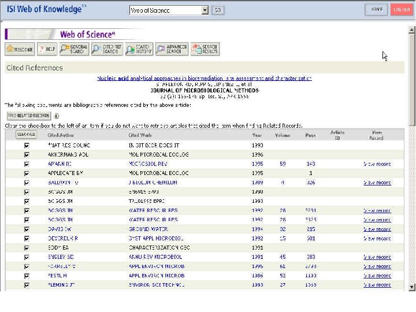The width and height of the screenshot is (416, 312).
Task: Click the LOG OUT button
Action: 402,10
